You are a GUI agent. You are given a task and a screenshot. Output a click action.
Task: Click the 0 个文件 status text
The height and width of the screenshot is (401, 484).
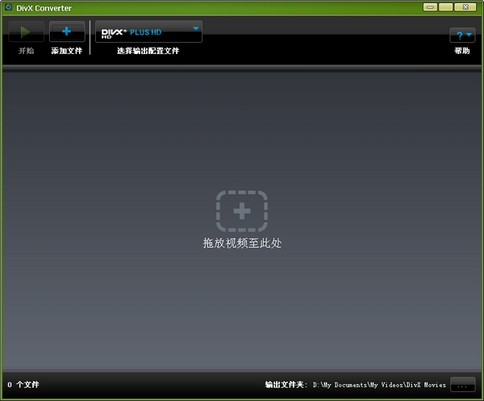click(23, 385)
